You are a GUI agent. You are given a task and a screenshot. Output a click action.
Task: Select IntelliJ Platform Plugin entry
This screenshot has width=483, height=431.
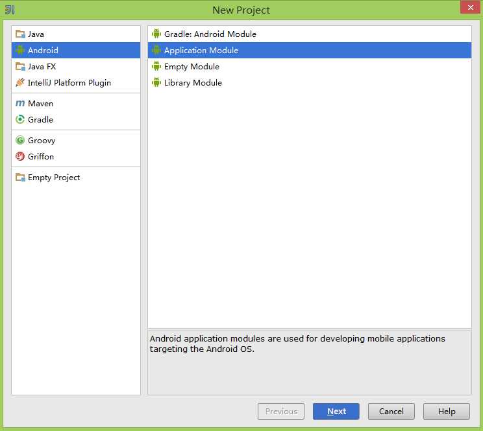tap(76, 83)
